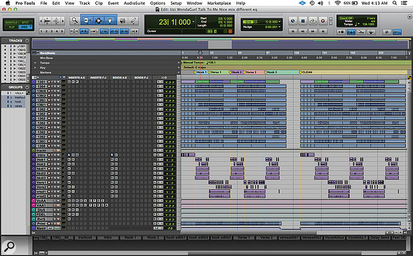Open main counter format dropdown
This screenshot has width=413, height=256.
click(x=193, y=22)
